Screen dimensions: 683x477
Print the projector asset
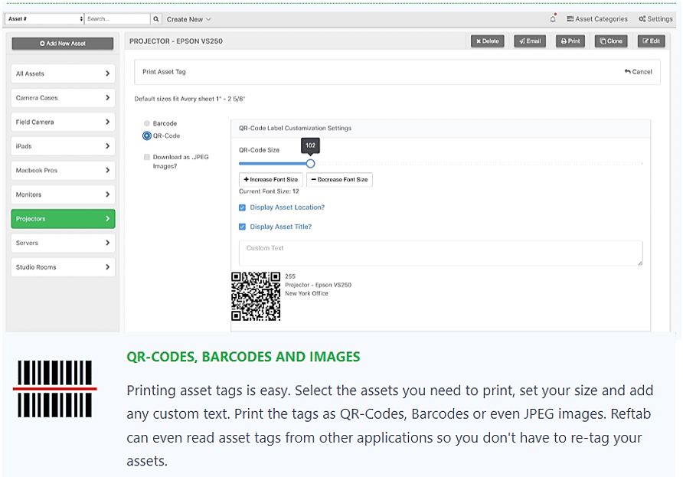(x=570, y=41)
